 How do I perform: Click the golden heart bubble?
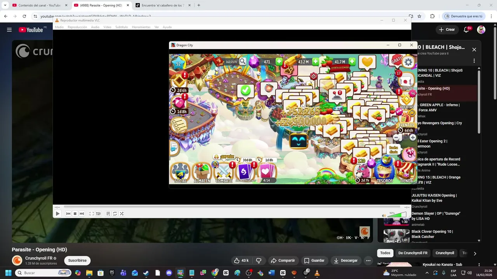[x=367, y=62]
